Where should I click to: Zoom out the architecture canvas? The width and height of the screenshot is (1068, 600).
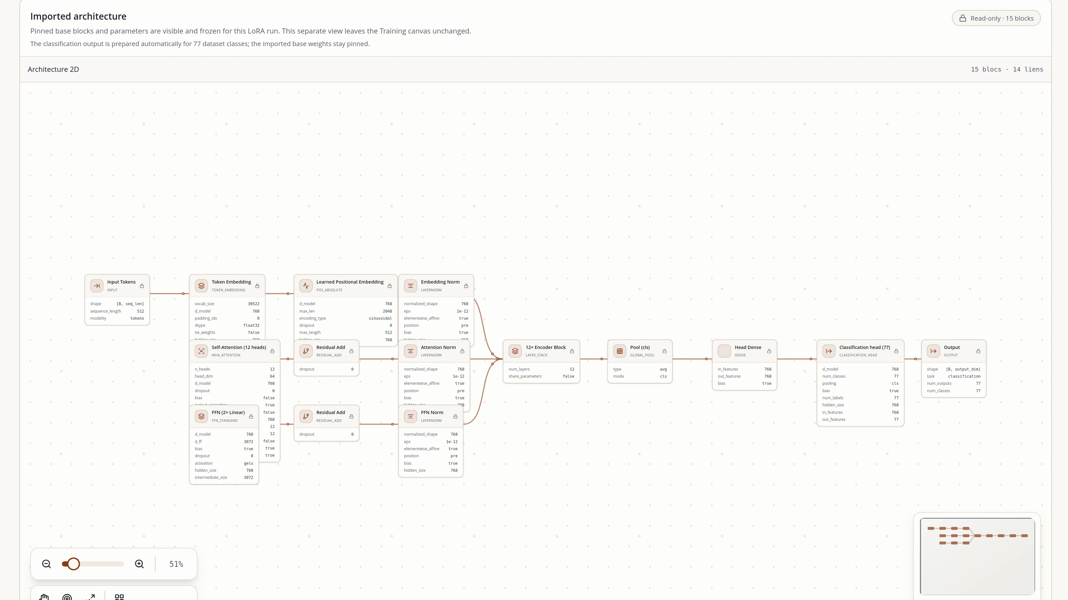(46, 564)
